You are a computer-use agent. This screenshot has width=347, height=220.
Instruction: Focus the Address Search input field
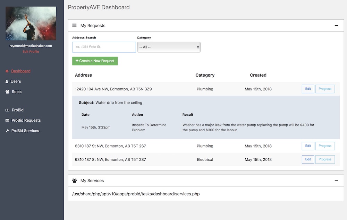(x=104, y=47)
